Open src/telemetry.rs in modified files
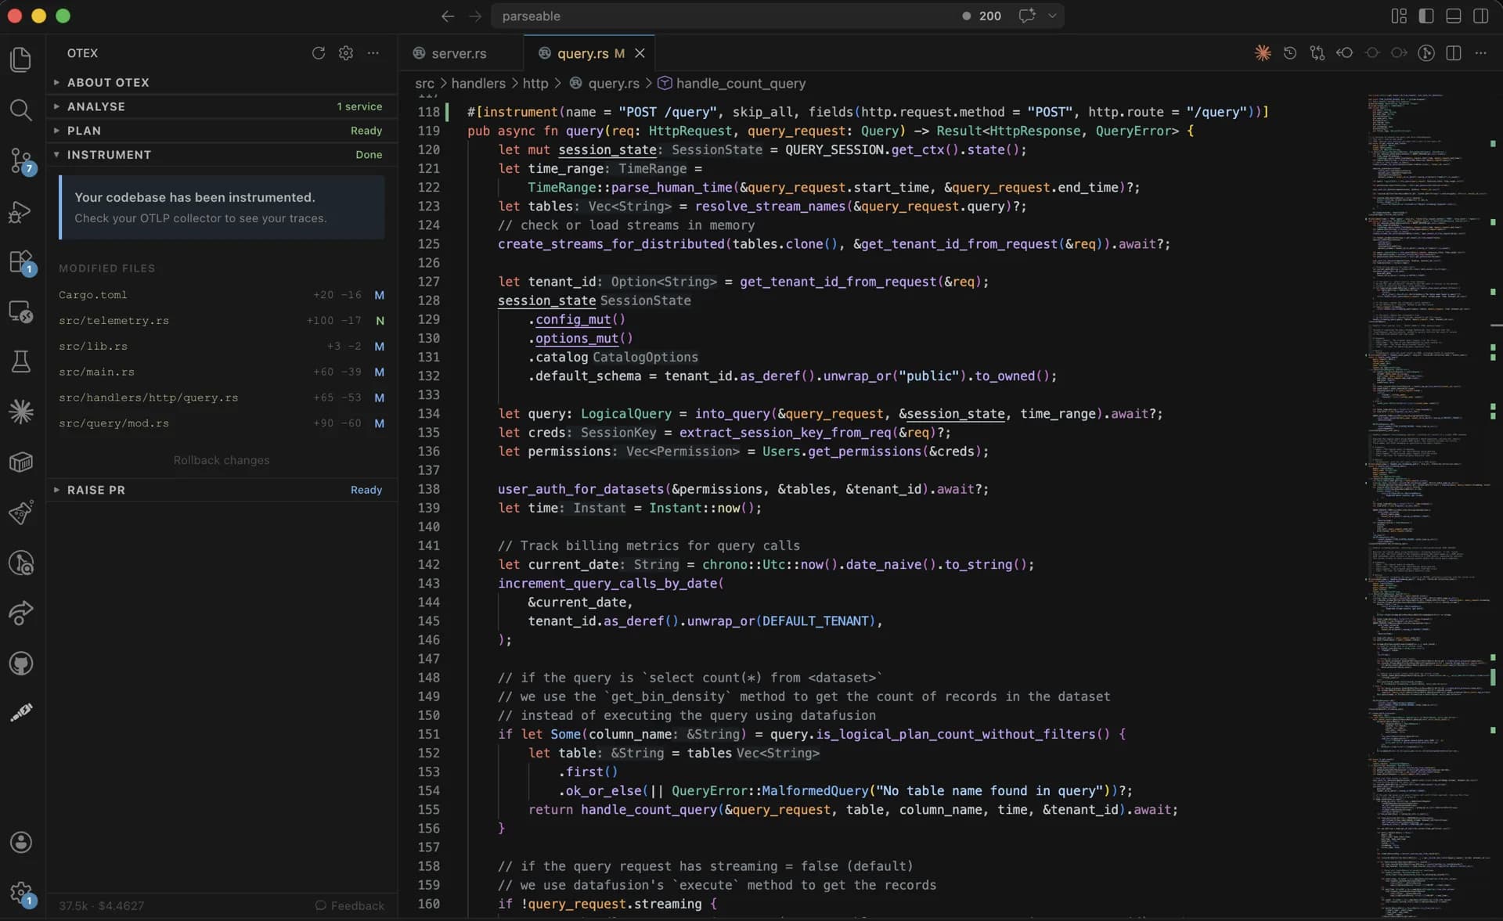Viewport: 1503px width, 921px height. (114, 321)
